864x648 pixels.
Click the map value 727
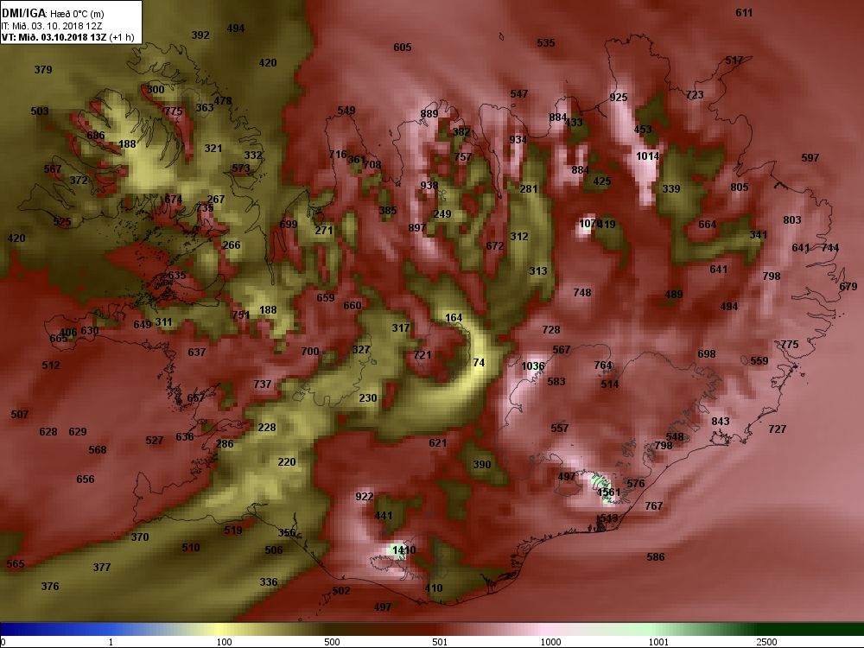tap(777, 429)
